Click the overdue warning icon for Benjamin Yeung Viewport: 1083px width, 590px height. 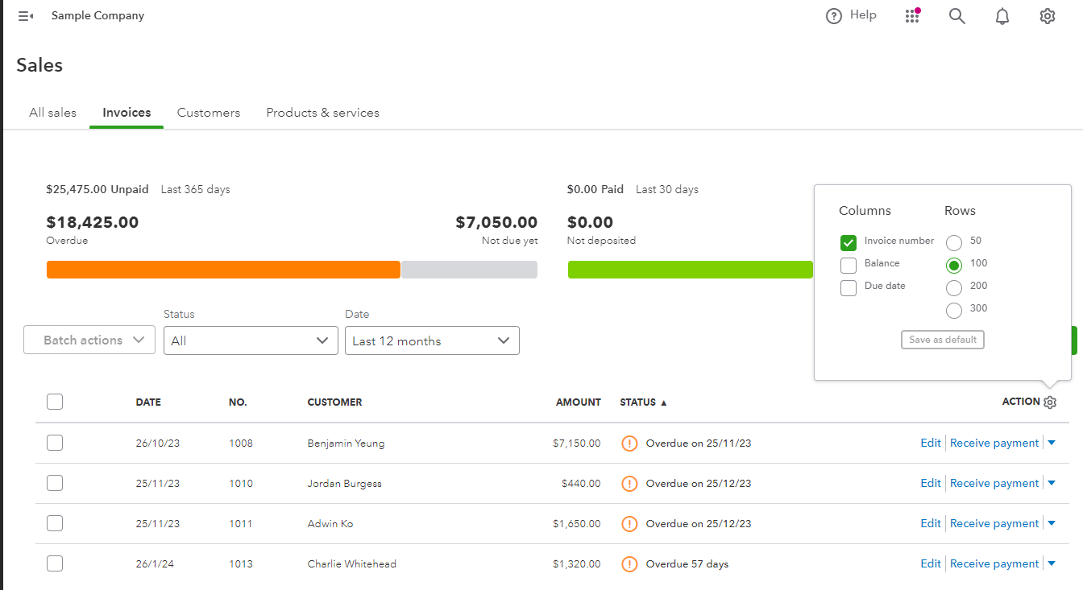[x=629, y=443]
